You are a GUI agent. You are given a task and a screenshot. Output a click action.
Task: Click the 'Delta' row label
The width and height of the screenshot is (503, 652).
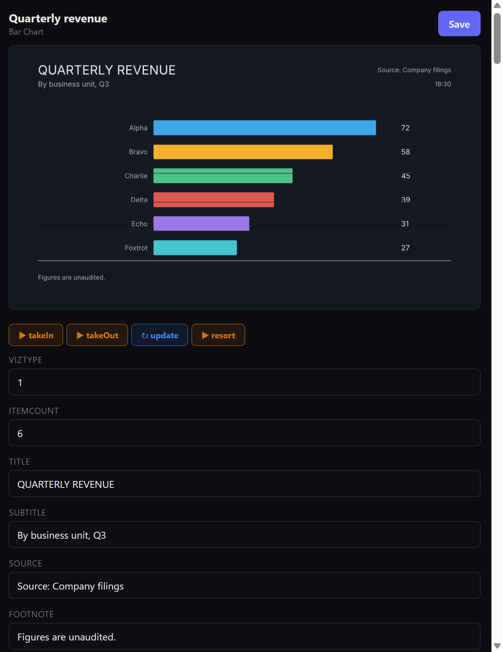click(x=139, y=200)
